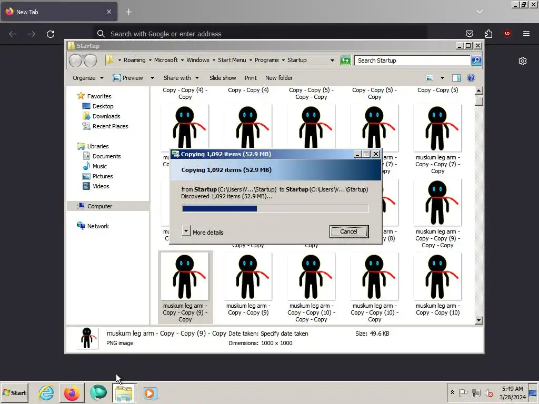This screenshot has height=404, width=539.
Task: Close the New Tab tab
Action: point(108,12)
